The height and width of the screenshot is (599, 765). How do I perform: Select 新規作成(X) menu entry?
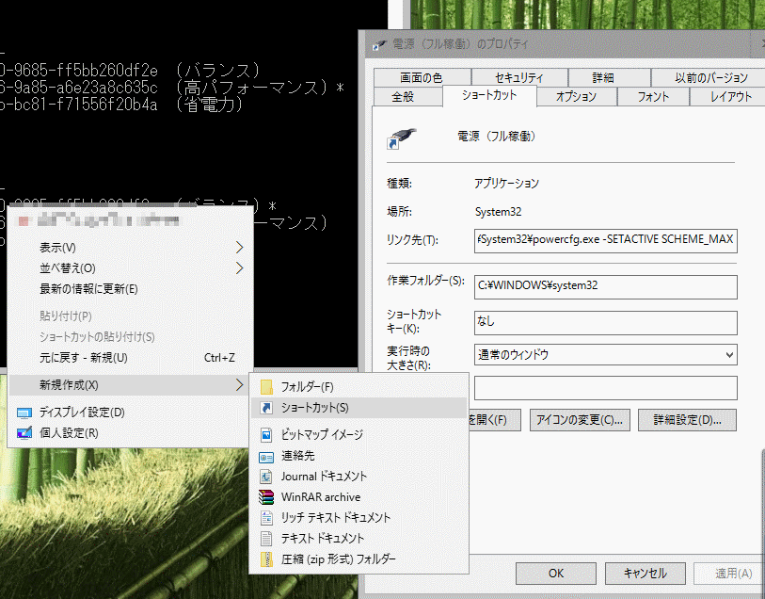131,385
